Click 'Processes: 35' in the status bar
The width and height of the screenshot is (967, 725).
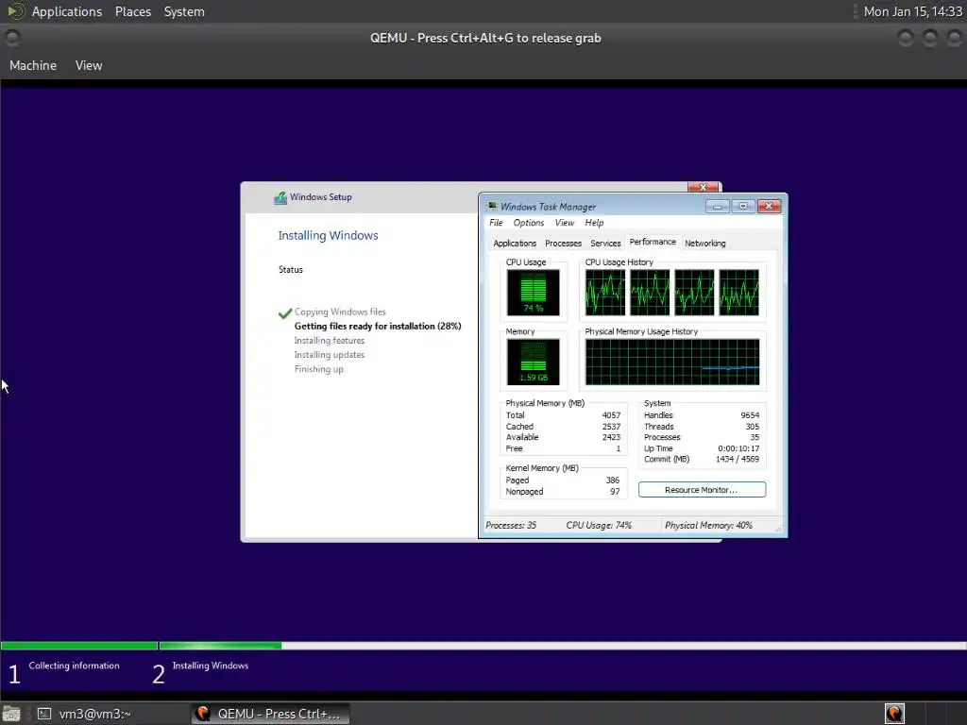pyautogui.click(x=511, y=525)
